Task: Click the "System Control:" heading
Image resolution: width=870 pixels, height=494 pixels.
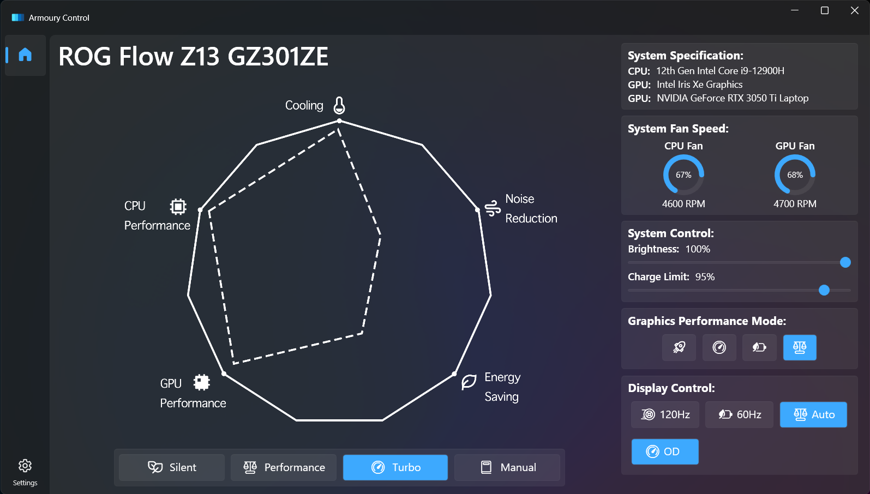Action: tap(671, 233)
